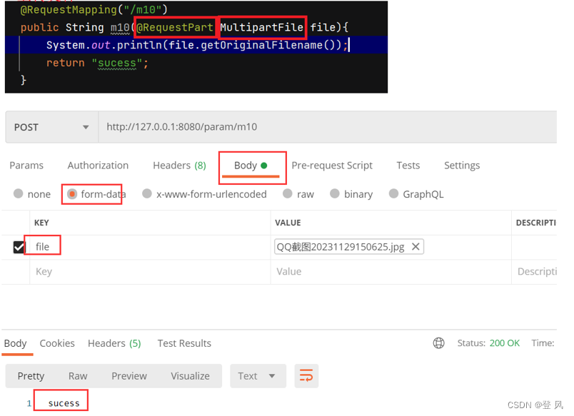Switch to Preview response view

[129, 376]
